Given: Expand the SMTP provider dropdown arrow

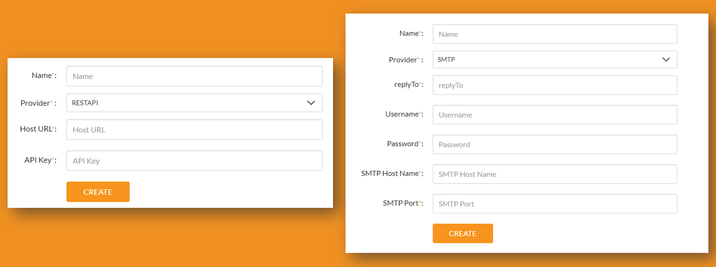Looking at the screenshot, I should [x=666, y=60].
